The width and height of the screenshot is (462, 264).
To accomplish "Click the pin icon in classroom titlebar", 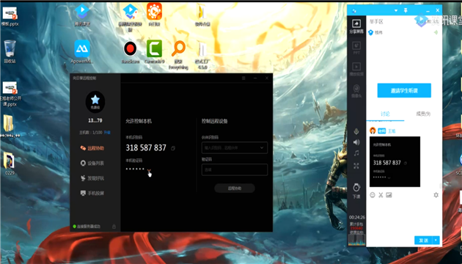I will [x=406, y=10].
